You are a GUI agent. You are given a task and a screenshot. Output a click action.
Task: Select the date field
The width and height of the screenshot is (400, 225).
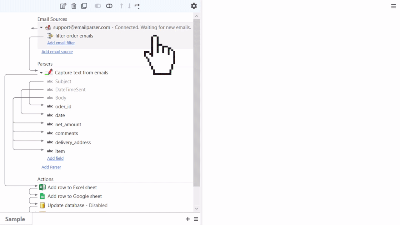point(60,116)
